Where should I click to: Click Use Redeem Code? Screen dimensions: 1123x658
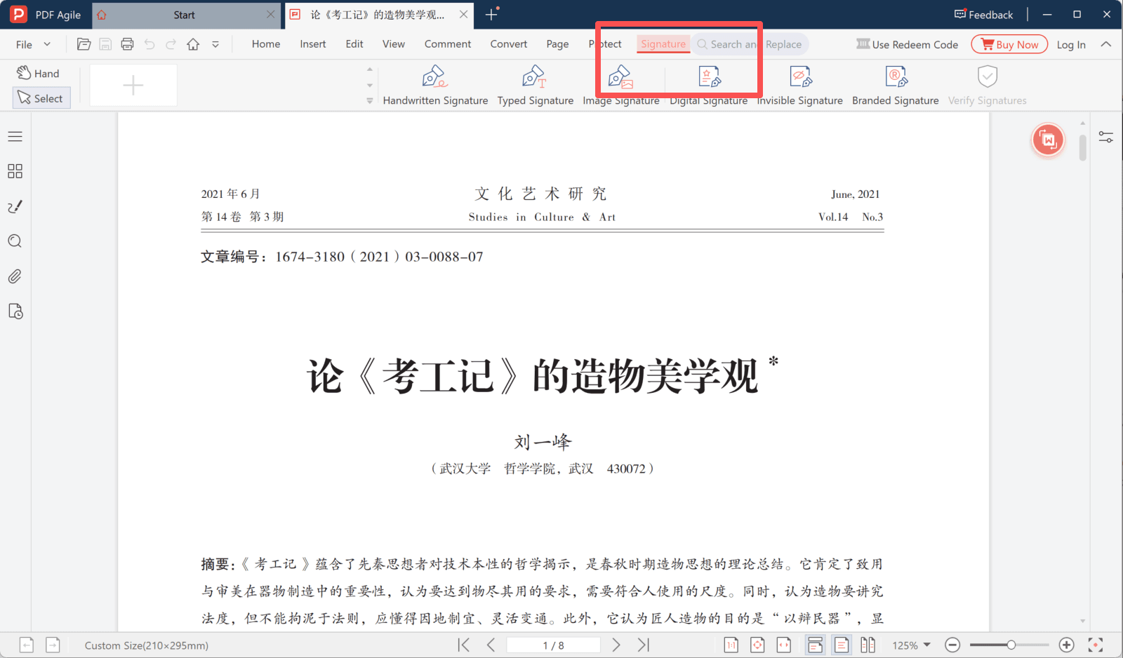pyautogui.click(x=907, y=44)
